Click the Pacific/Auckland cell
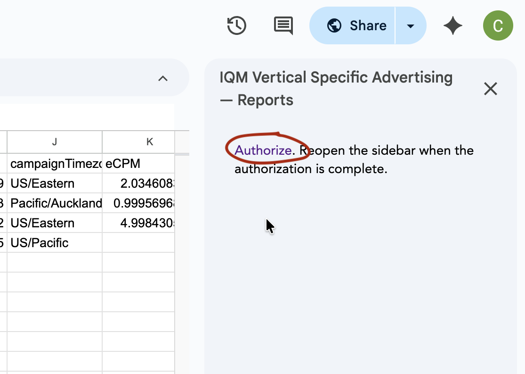This screenshot has width=525, height=374. pos(55,203)
